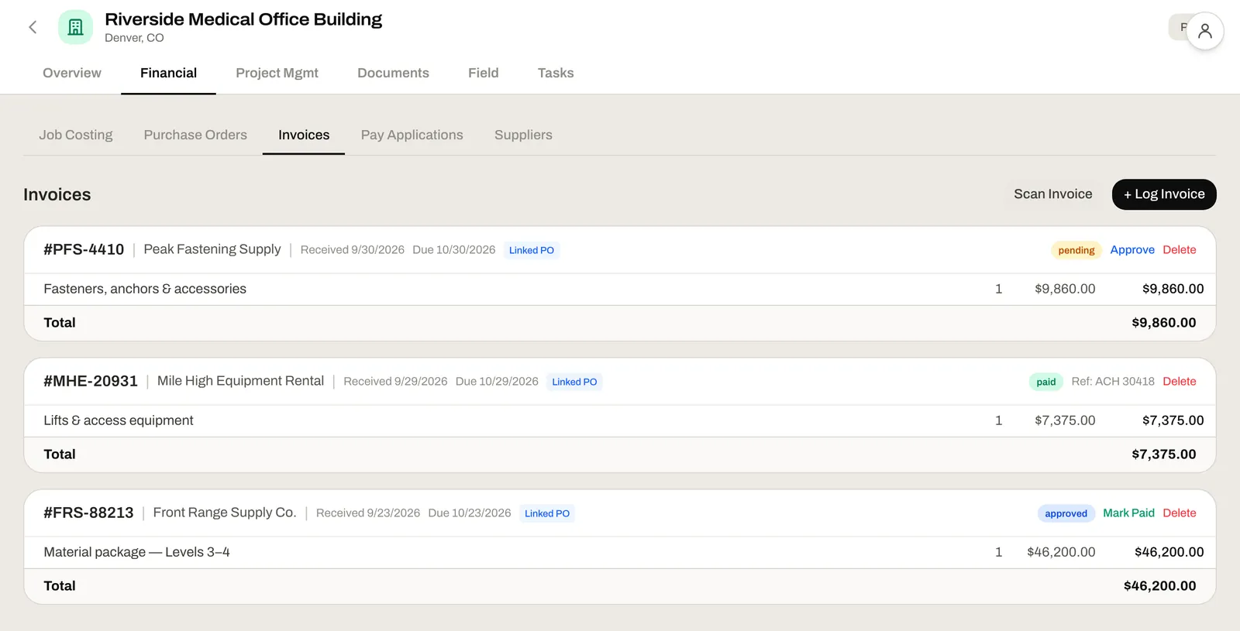The width and height of the screenshot is (1240, 631).
Task: Open the user profile avatar
Action: 1204,31
